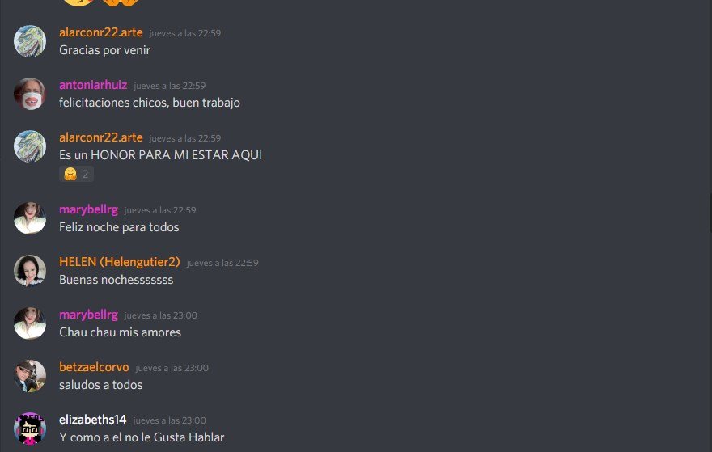This screenshot has width=712, height=452.
Task: Open marybellrg avatar beside 'Feliz noche para todos'
Action: coord(30,218)
